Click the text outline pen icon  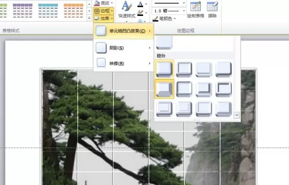click(x=140, y=13)
